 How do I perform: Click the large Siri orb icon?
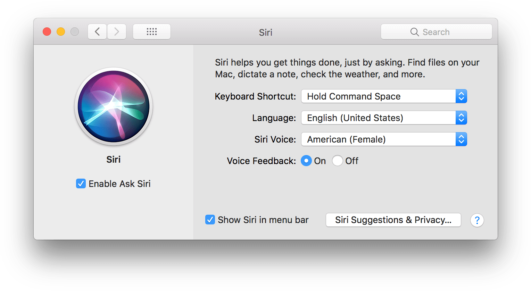[114, 106]
